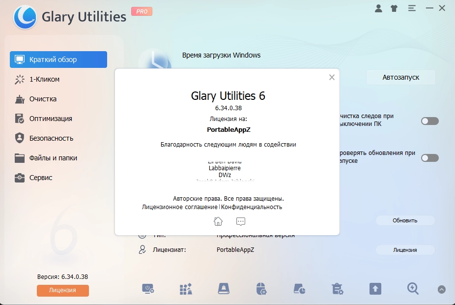Open the main hamburger menu
Screen dimensions: 455x305
pos(412,8)
